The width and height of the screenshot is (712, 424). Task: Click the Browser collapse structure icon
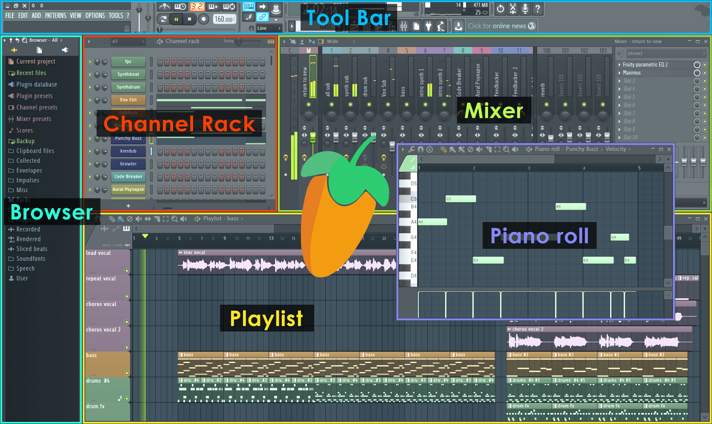point(11,40)
